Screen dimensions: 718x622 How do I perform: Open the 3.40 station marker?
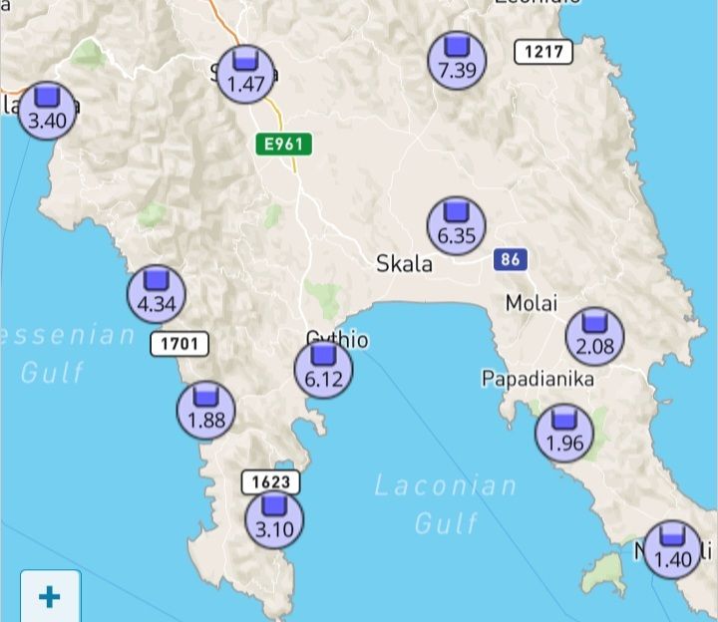click(x=47, y=111)
